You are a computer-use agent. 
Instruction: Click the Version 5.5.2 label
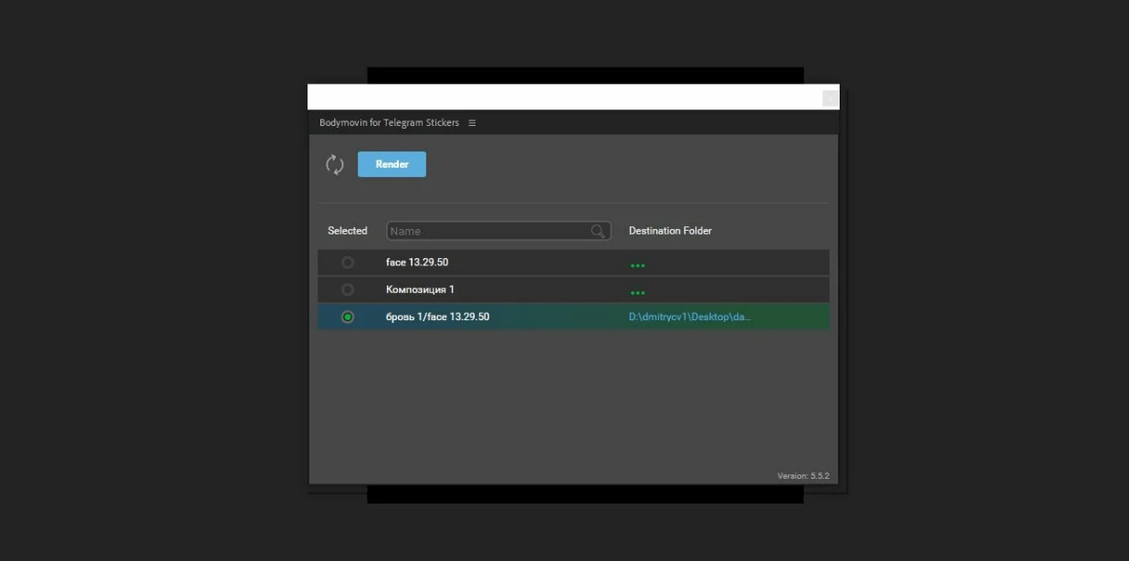tap(803, 476)
